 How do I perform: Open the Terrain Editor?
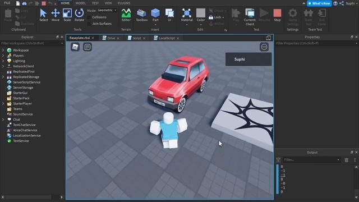point(126,15)
